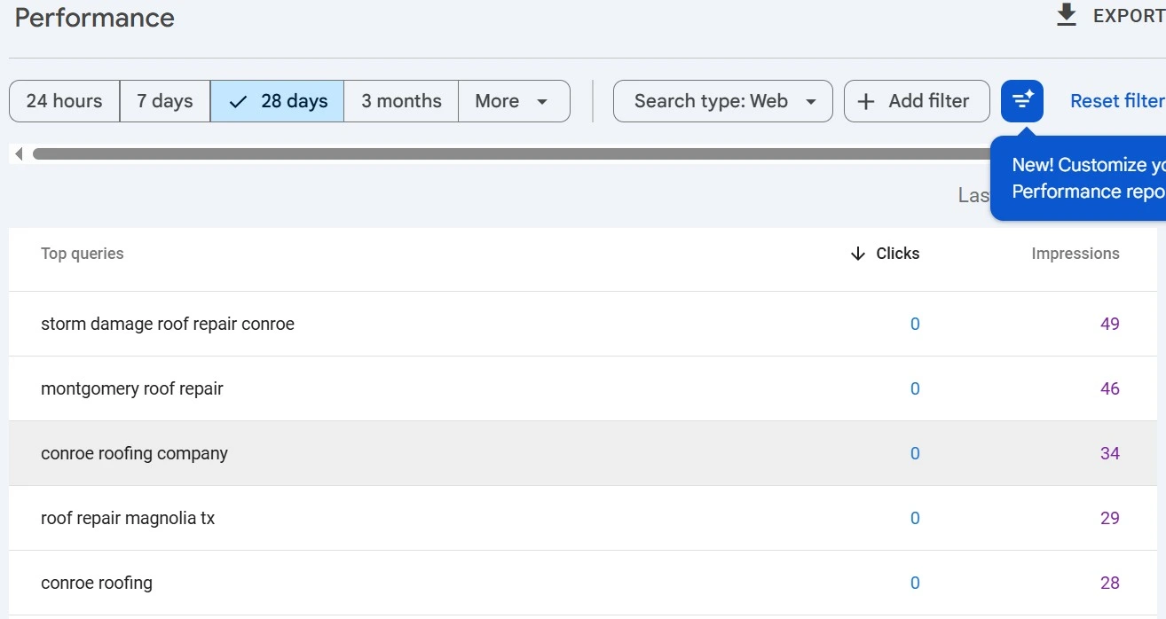Click the Top queries column header
Image resolution: width=1166 pixels, height=619 pixels.
coord(83,254)
